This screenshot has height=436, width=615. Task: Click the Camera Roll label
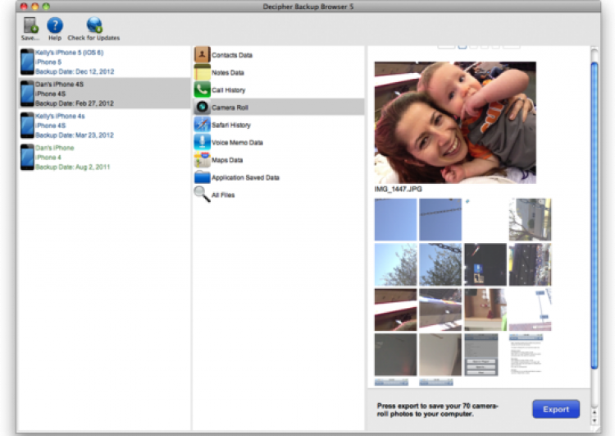click(230, 108)
